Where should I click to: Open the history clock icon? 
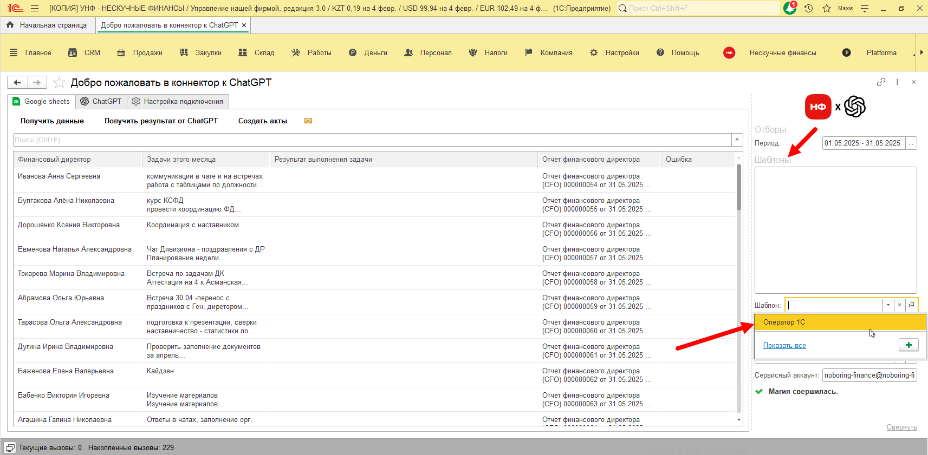[x=808, y=9]
